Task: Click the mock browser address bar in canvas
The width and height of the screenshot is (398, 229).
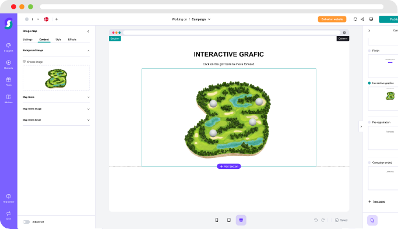Action: (x=232, y=33)
